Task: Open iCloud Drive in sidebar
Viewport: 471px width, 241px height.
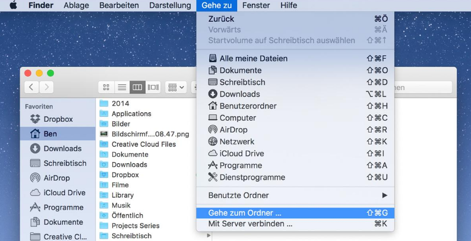Action: coord(58,192)
